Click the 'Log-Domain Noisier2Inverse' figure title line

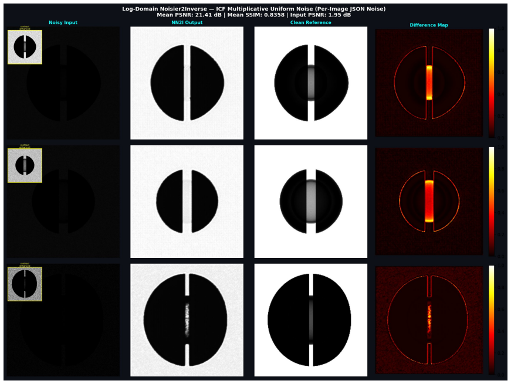(x=254, y=9)
